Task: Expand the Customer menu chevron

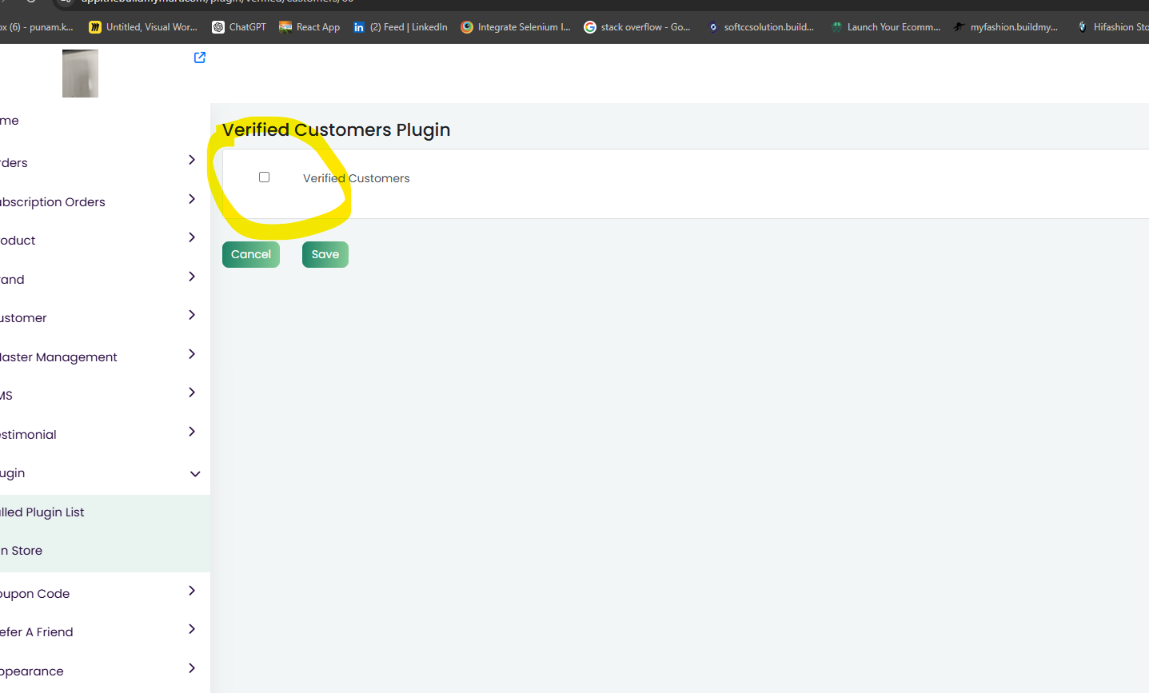Action: (x=192, y=315)
